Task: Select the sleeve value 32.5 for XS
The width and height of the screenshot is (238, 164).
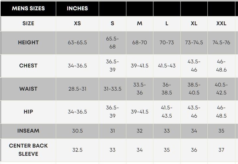Action: pos(77,150)
